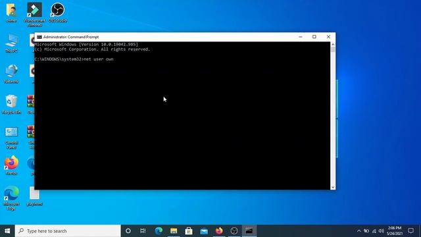Open the owner user folder icon
Screen dimensions: 421x237
tap(11, 12)
